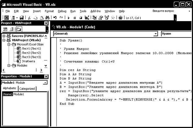Image resolution: width=193 pixels, height=128 pixels.
Task: Click the Visual Basic Help icon
Action: point(120,18)
